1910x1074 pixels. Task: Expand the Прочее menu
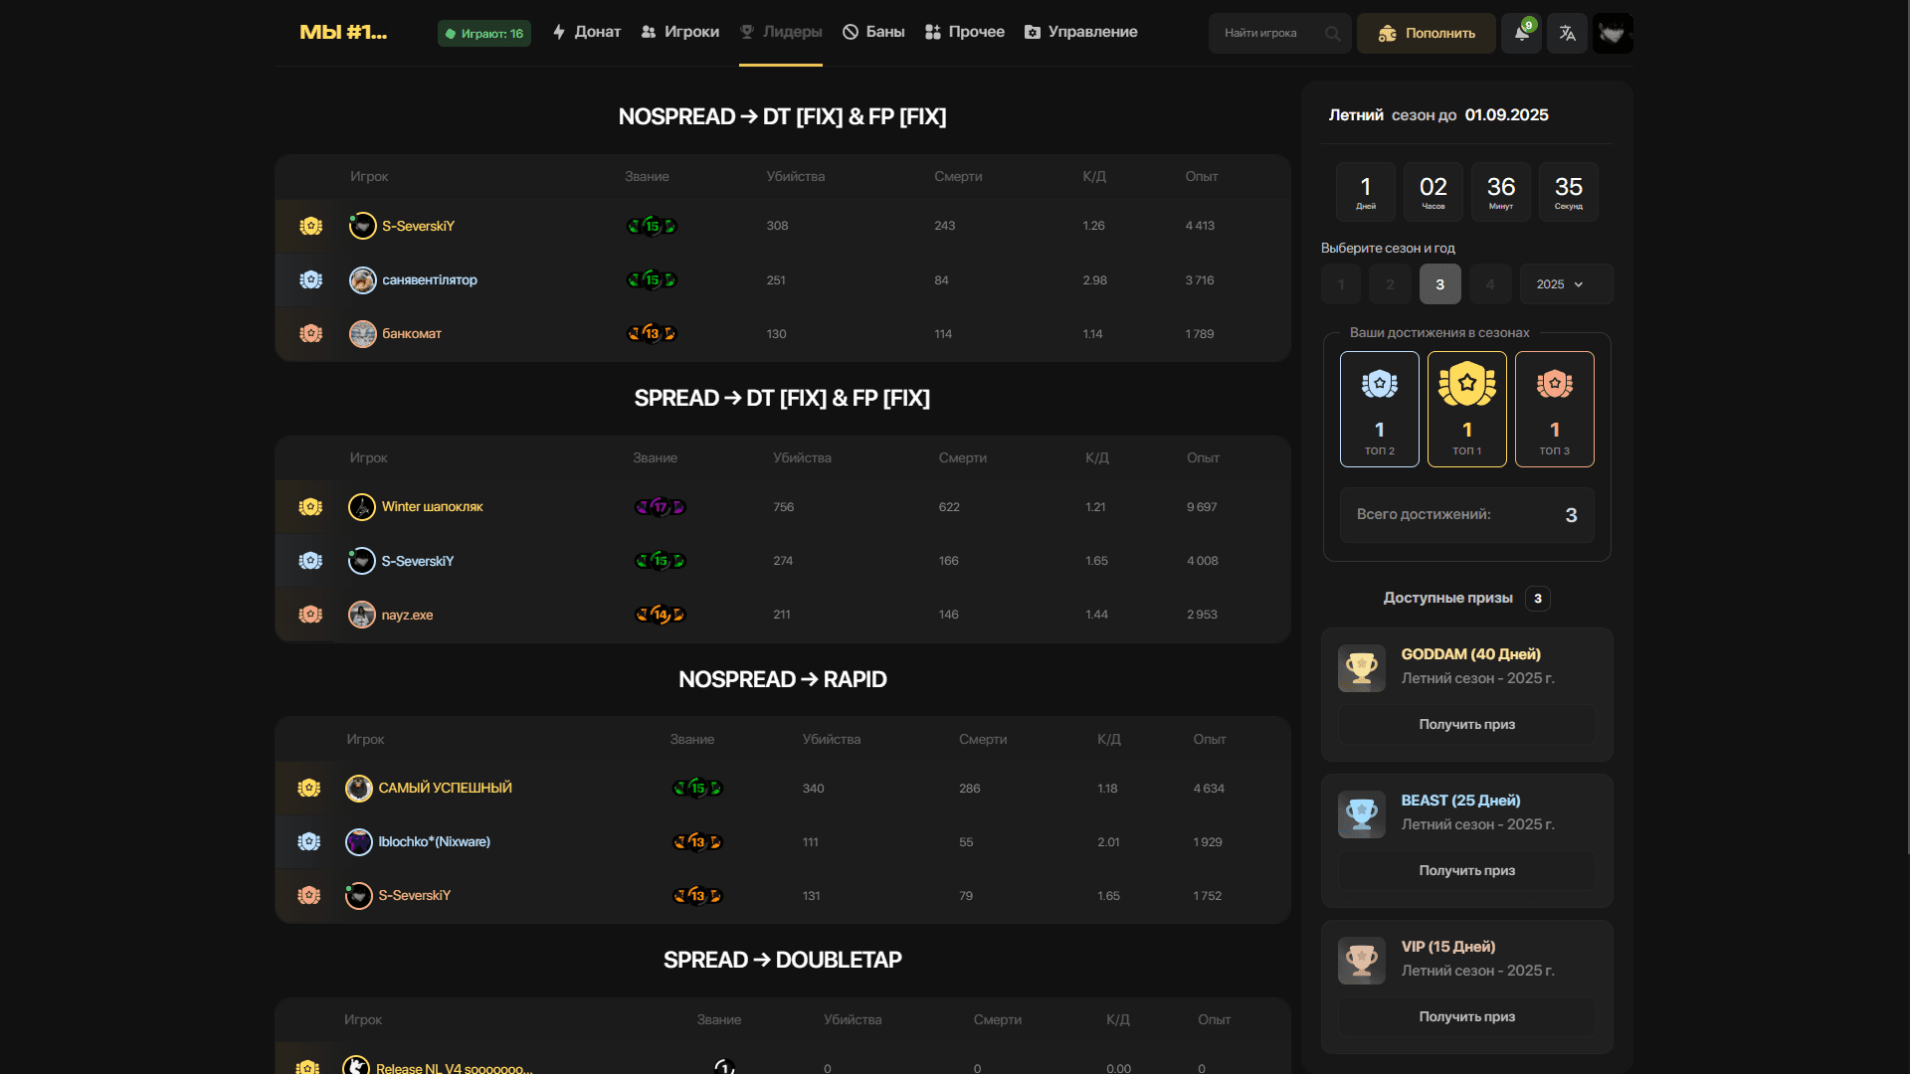pos(965,32)
